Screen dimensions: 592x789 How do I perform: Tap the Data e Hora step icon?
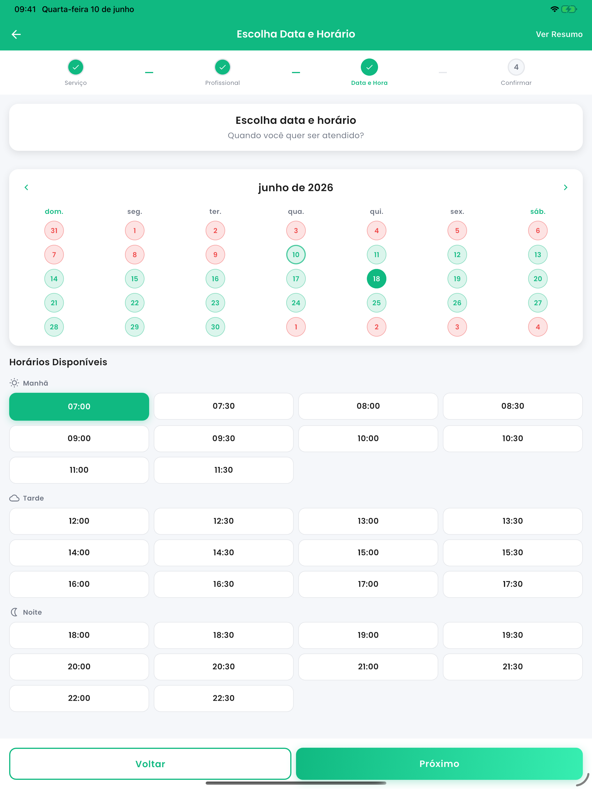369,67
